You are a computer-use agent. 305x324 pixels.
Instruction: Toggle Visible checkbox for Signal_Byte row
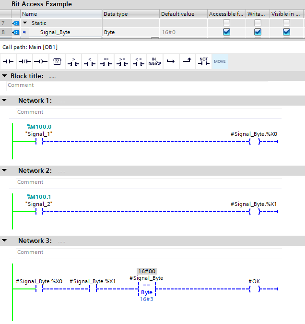tap(286, 32)
